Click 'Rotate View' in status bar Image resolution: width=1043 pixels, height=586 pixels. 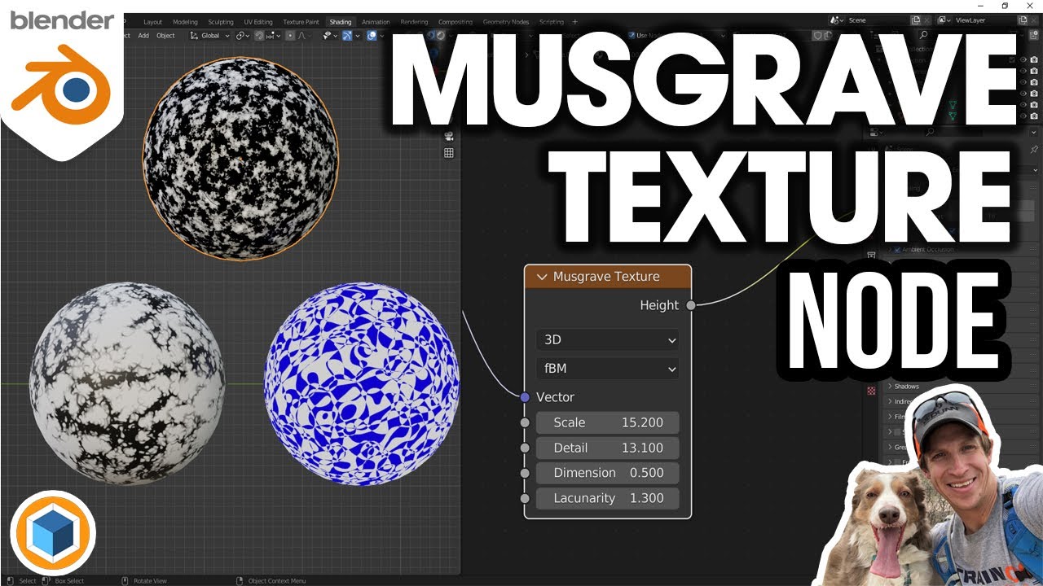point(149,581)
